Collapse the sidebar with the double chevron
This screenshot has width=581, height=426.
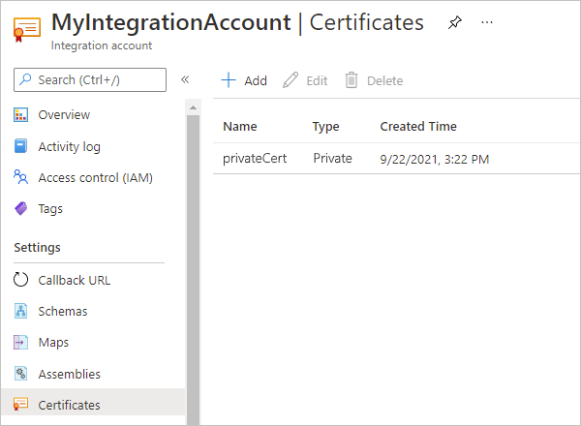click(185, 79)
